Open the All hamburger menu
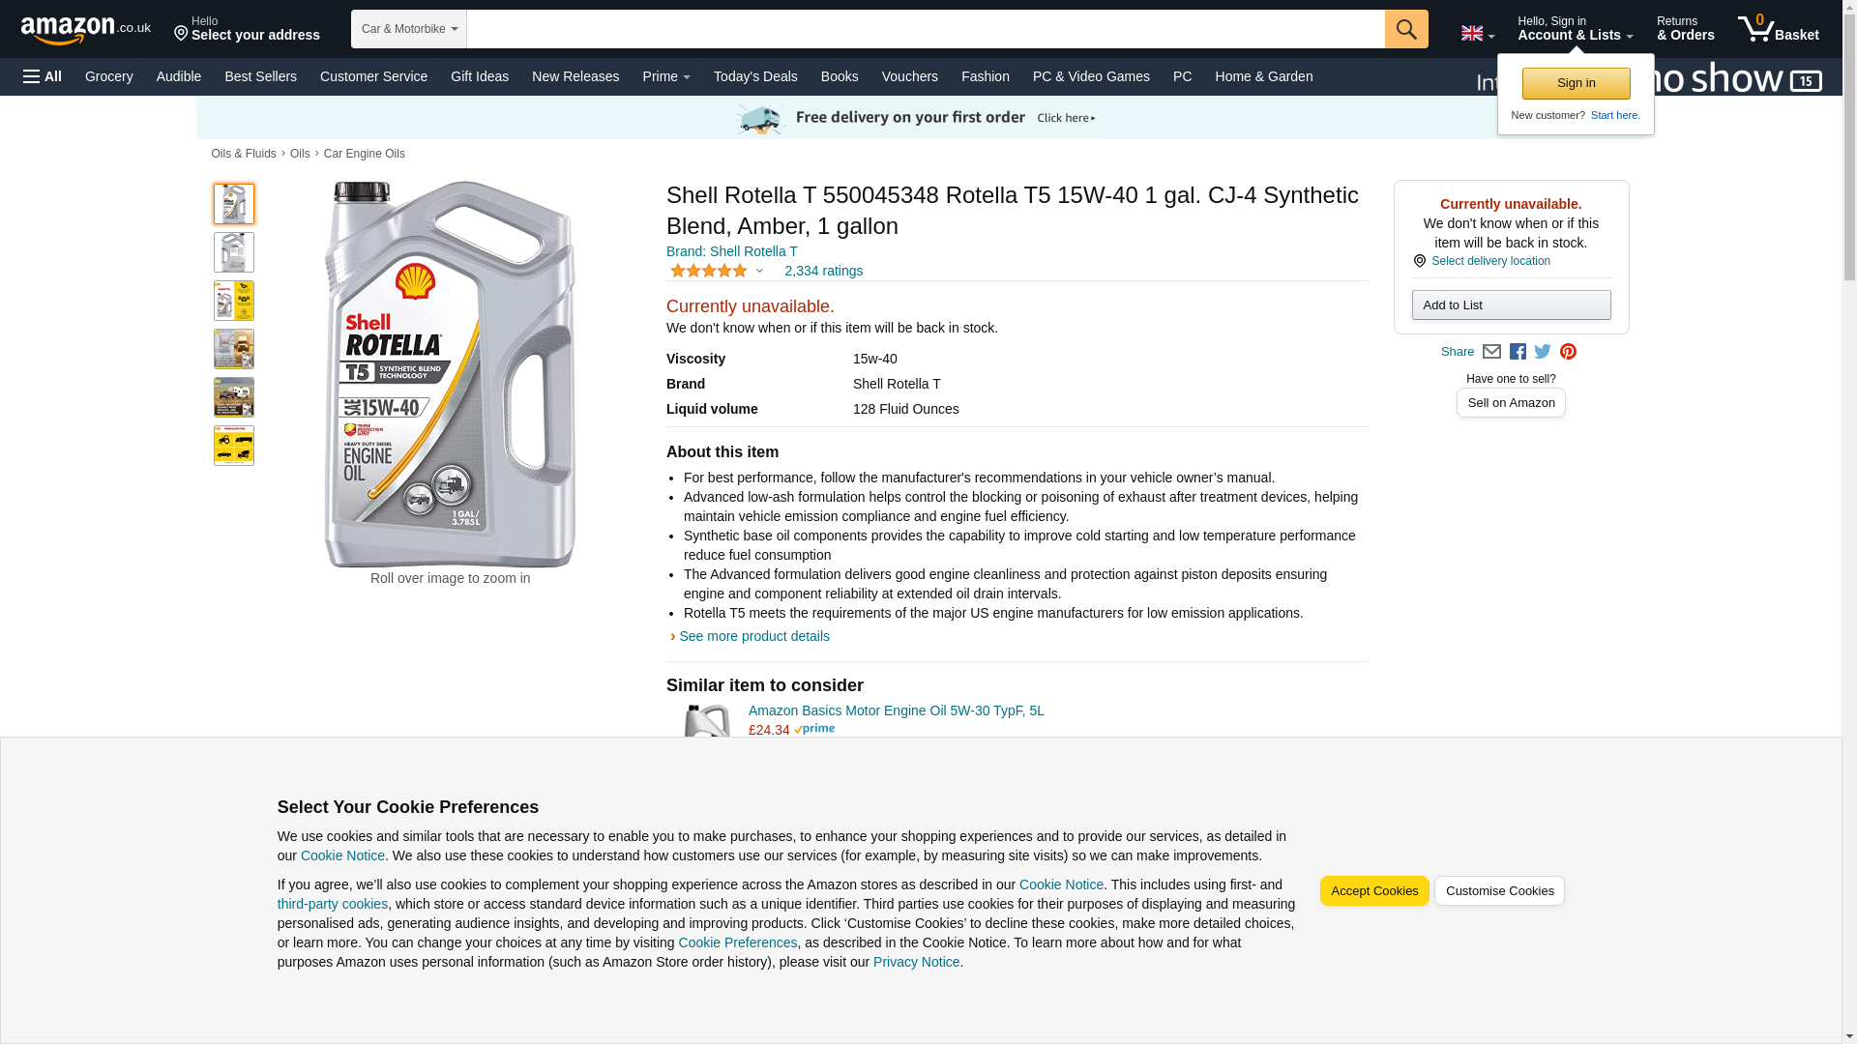 43,76
